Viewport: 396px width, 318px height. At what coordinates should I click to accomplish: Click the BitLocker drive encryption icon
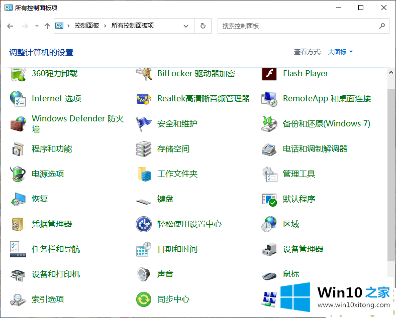click(x=143, y=74)
